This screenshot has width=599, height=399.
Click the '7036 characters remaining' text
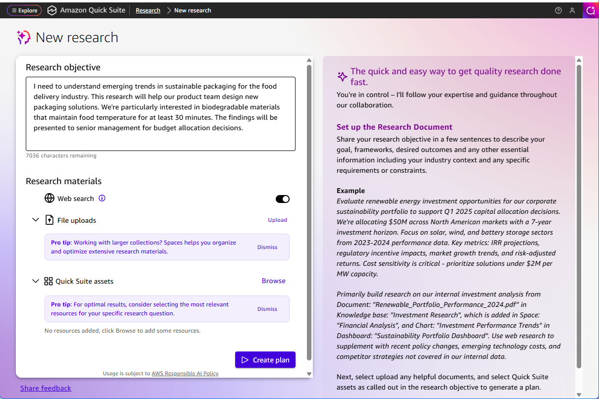coord(61,155)
